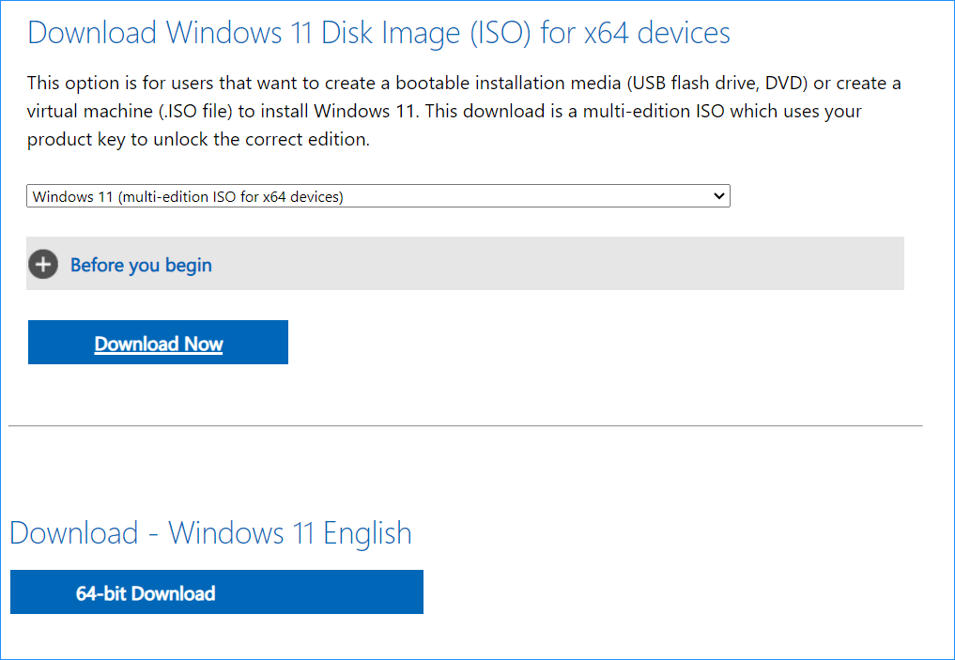Open the Windows 11 multi-edition ISO dropdown
The height and width of the screenshot is (660, 955).
378,196
